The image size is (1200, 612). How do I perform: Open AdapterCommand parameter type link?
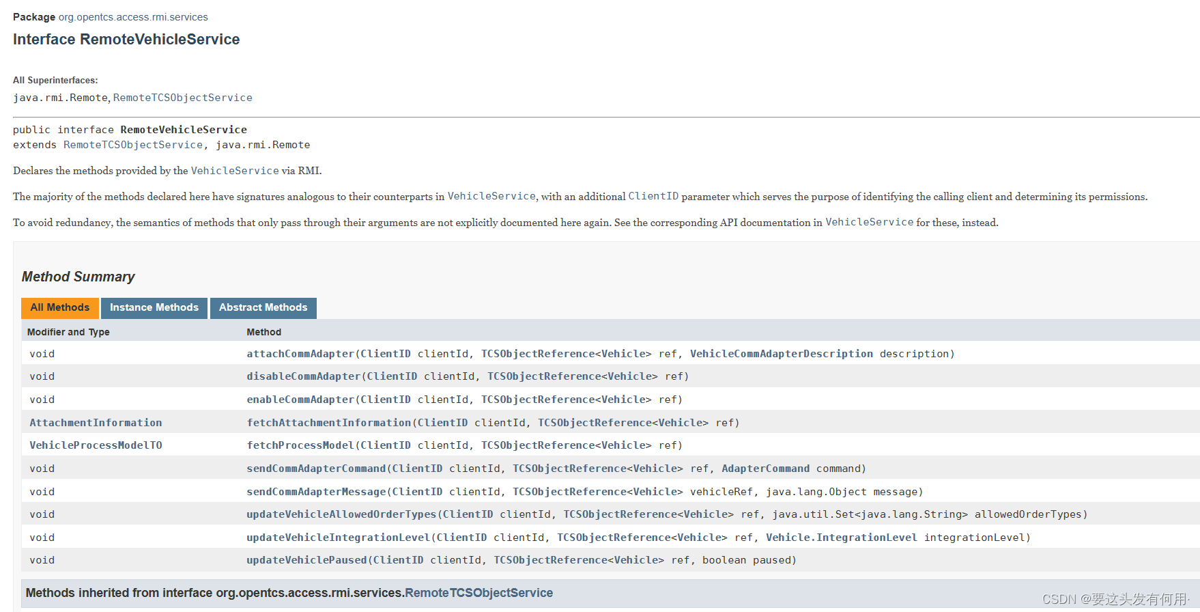pyautogui.click(x=766, y=469)
